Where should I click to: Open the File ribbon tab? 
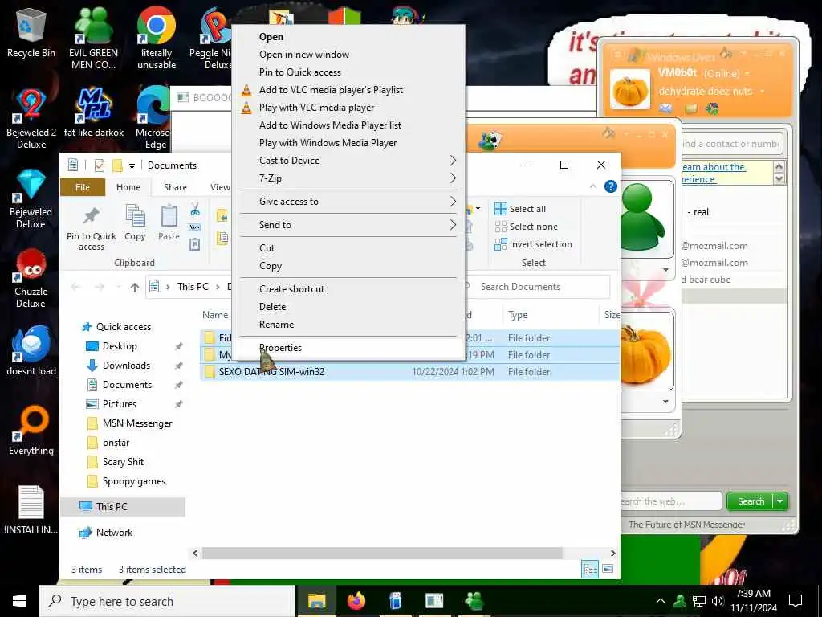tap(83, 187)
